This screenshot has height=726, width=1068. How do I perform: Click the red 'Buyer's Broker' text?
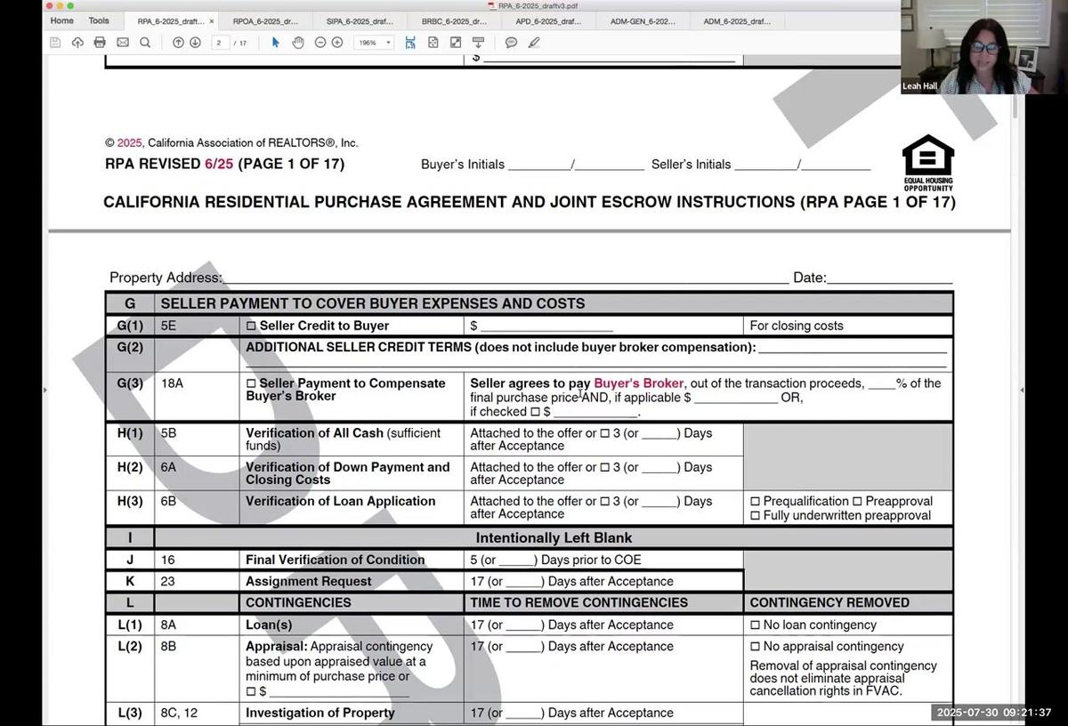click(639, 383)
